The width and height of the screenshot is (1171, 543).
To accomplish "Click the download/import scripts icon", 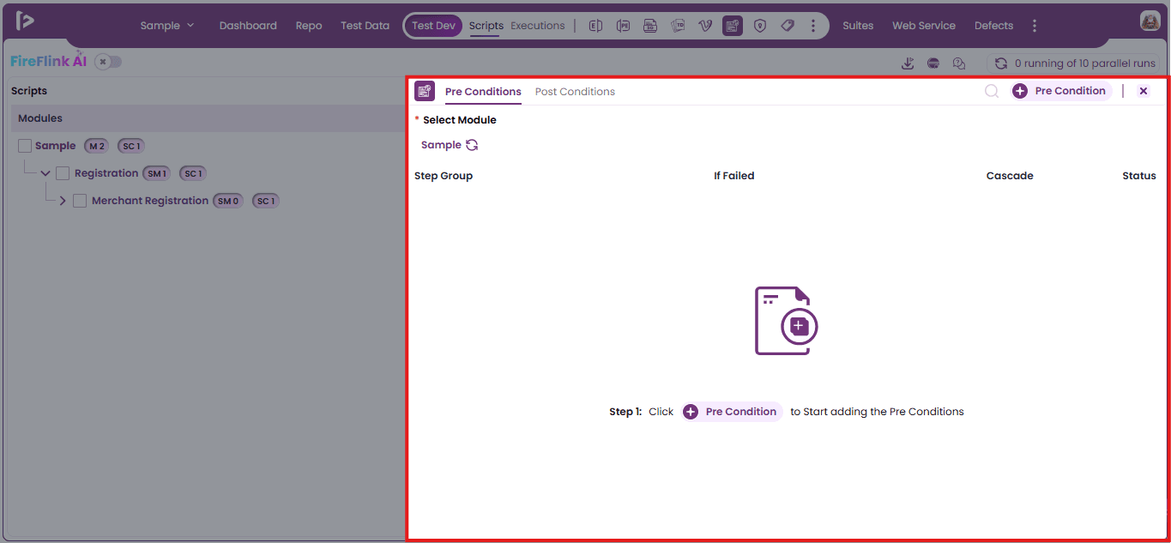I will click(908, 63).
